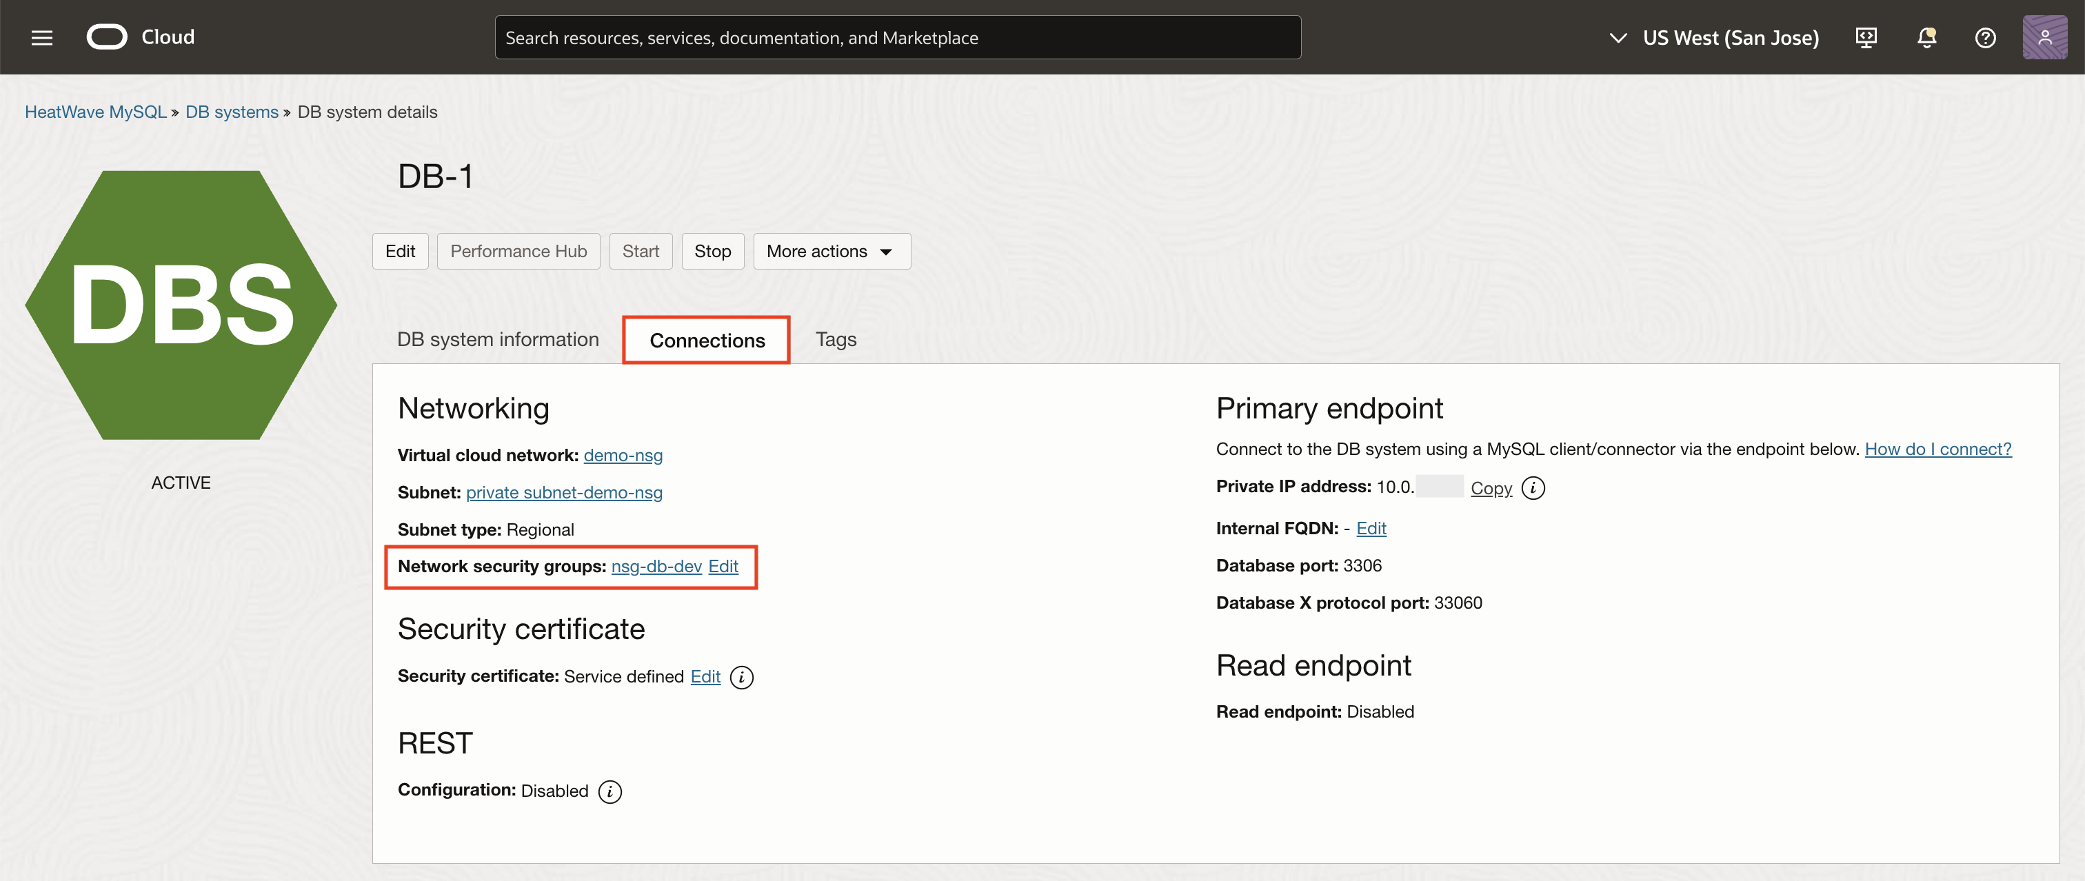Open the Performance Hub

(x=518, y=251)
